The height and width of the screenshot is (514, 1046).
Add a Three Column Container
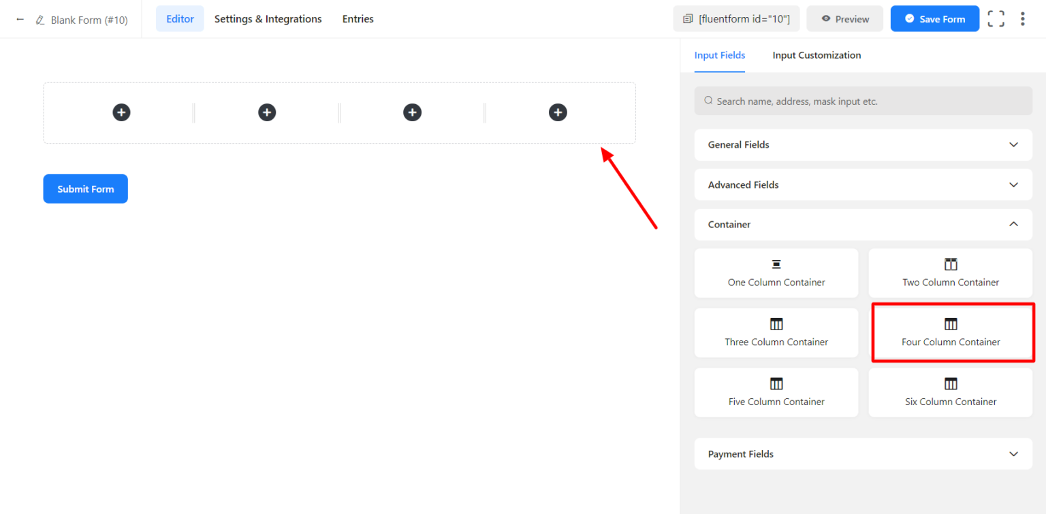pos(776,333)
